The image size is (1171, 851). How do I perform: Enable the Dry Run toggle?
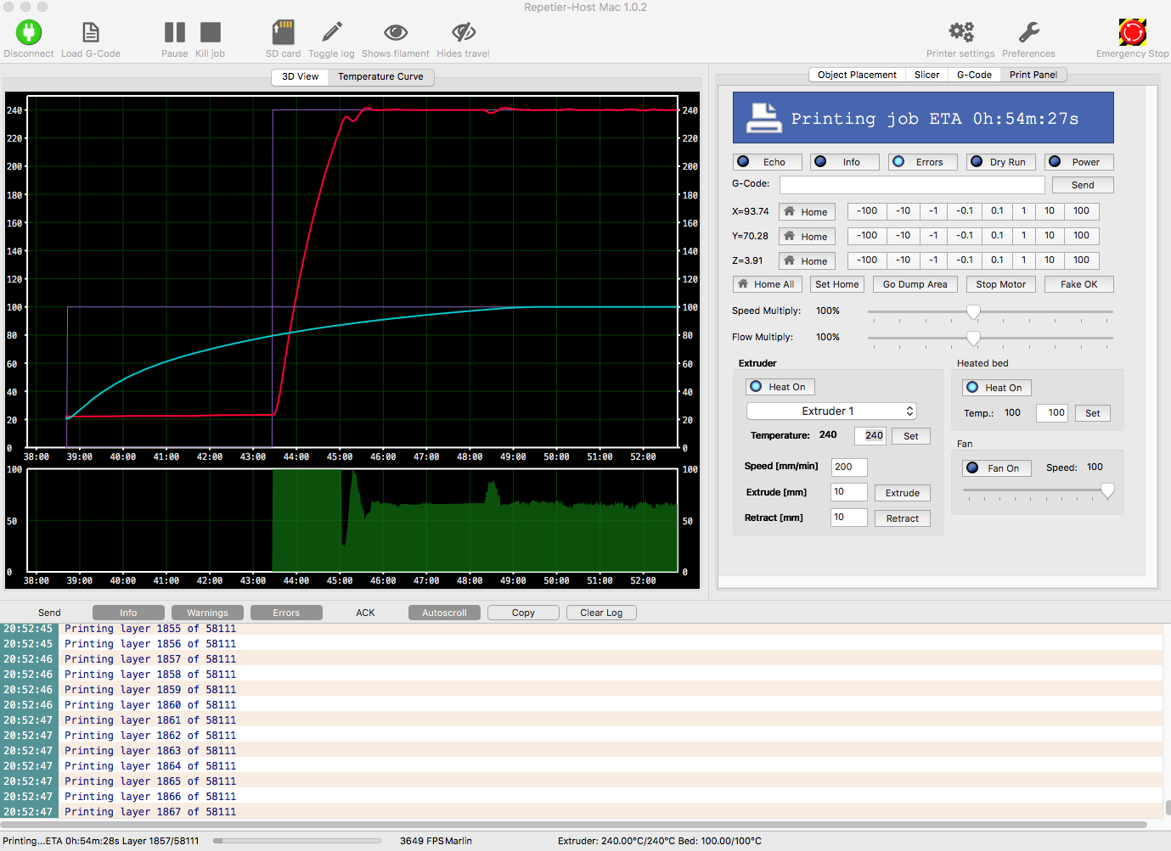tap(999, 162)
